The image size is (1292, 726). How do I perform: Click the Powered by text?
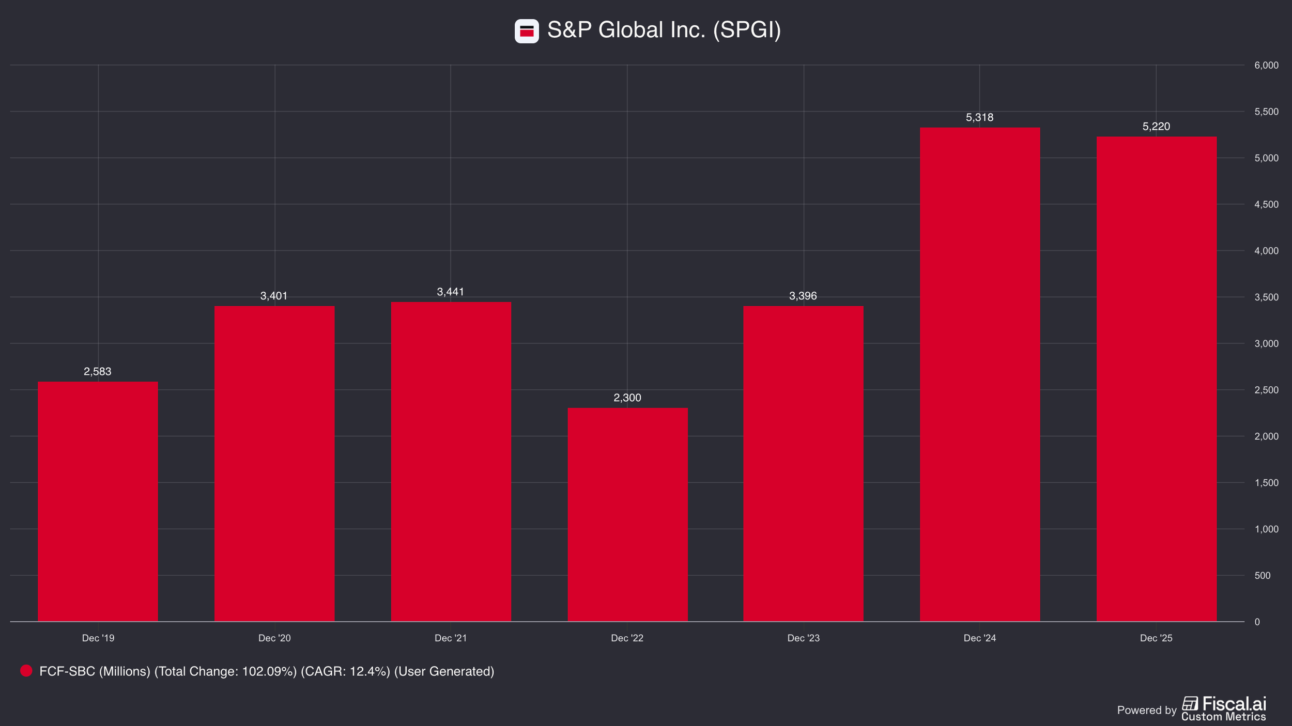pos(1146,710)
